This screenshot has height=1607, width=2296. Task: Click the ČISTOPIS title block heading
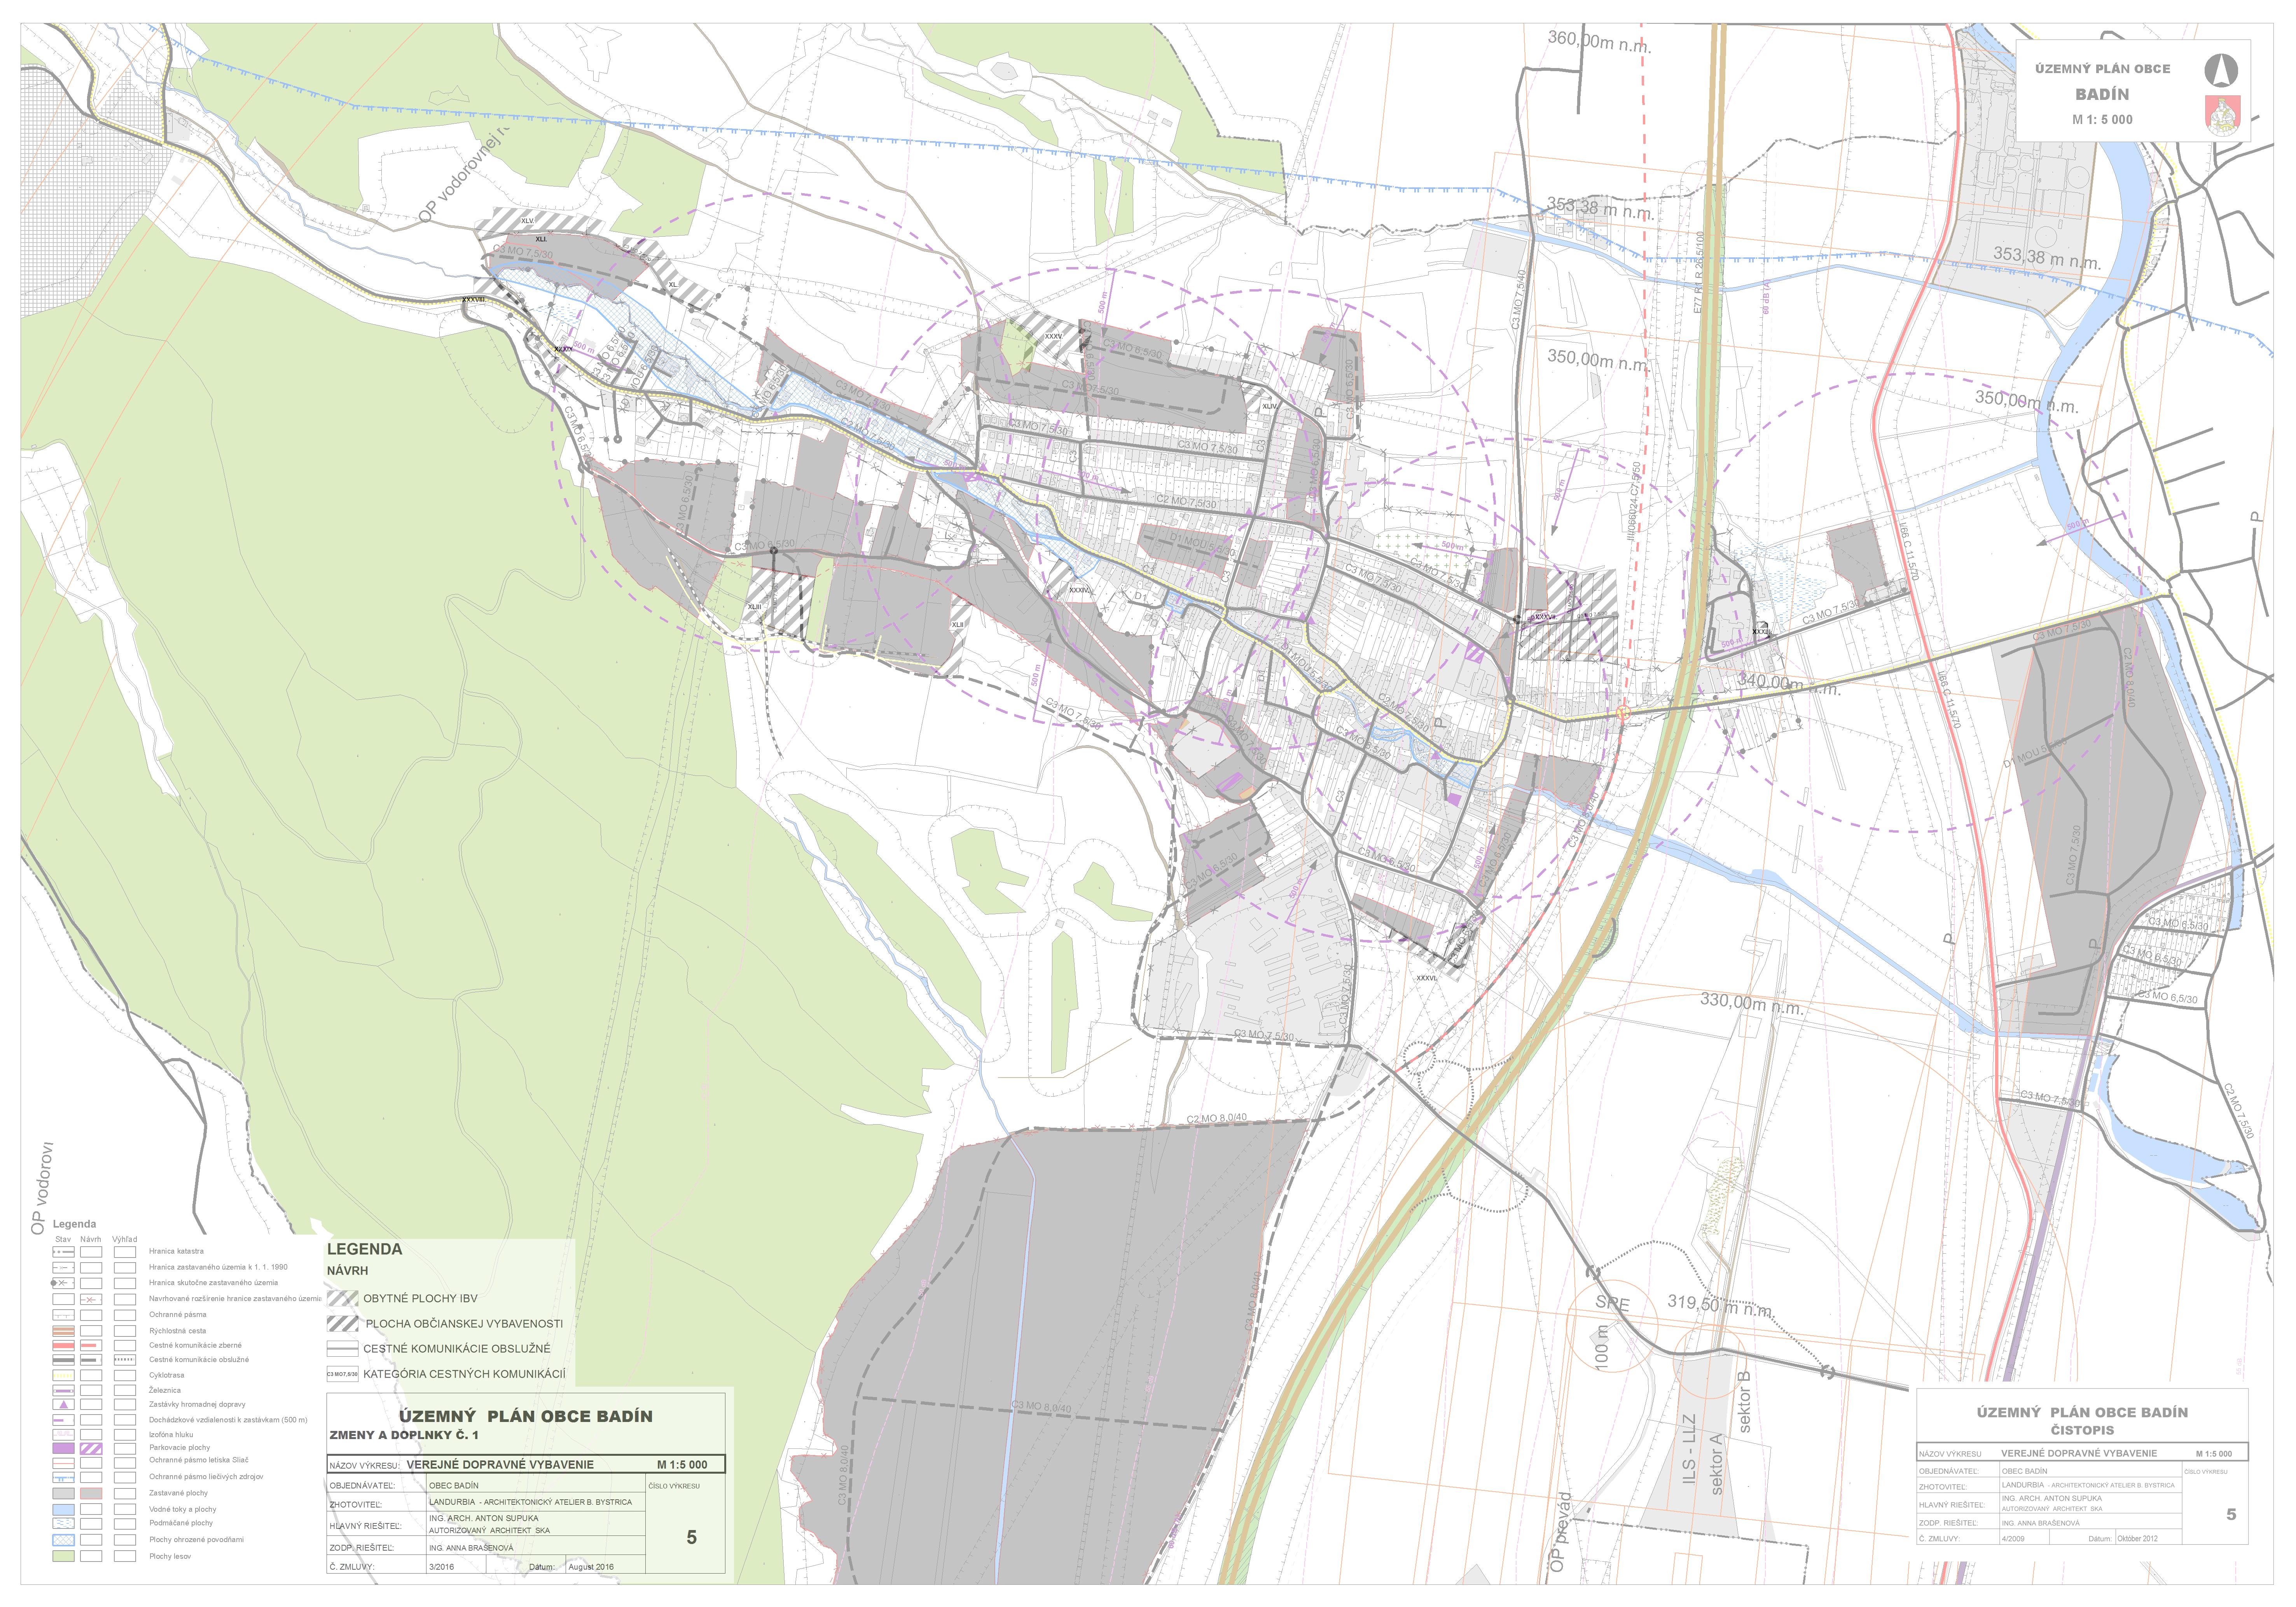pos(2082,1430)
